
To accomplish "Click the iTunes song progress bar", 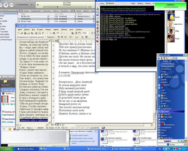I will [67, 7].
